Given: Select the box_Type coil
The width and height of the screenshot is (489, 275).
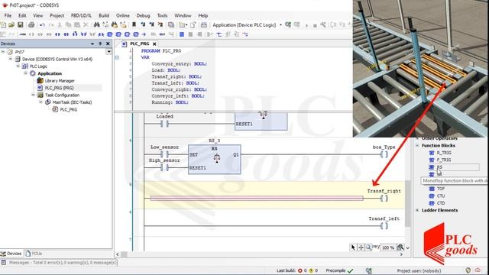Looking at the screenshot, I should coord(384,154).
